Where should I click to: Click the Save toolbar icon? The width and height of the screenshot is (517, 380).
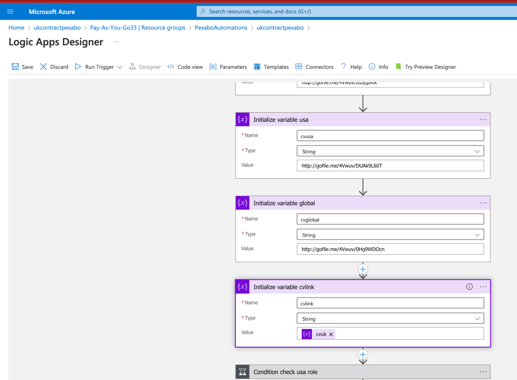(15, 67)
